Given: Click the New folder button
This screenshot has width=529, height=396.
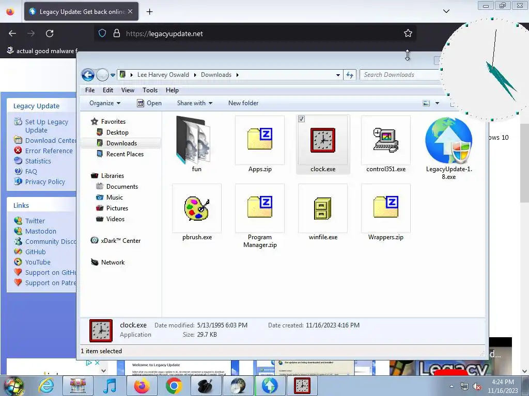Looking at the screenshot, I should tap(243, 103).
